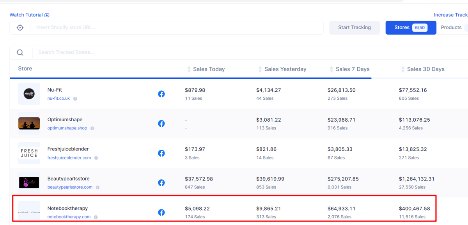This screenshot has width=468, height=225.
Task: Open the beautypearlsstore.com link
Action: (x=70, y=188)
